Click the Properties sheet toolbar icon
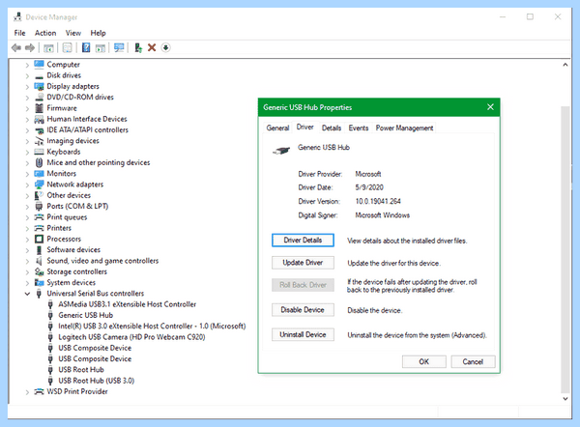580x427 pixels. (68, 47)
